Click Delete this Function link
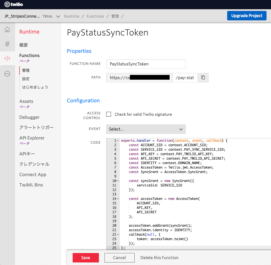This screenshot has height=265, width=271. (x=159, y=257)
